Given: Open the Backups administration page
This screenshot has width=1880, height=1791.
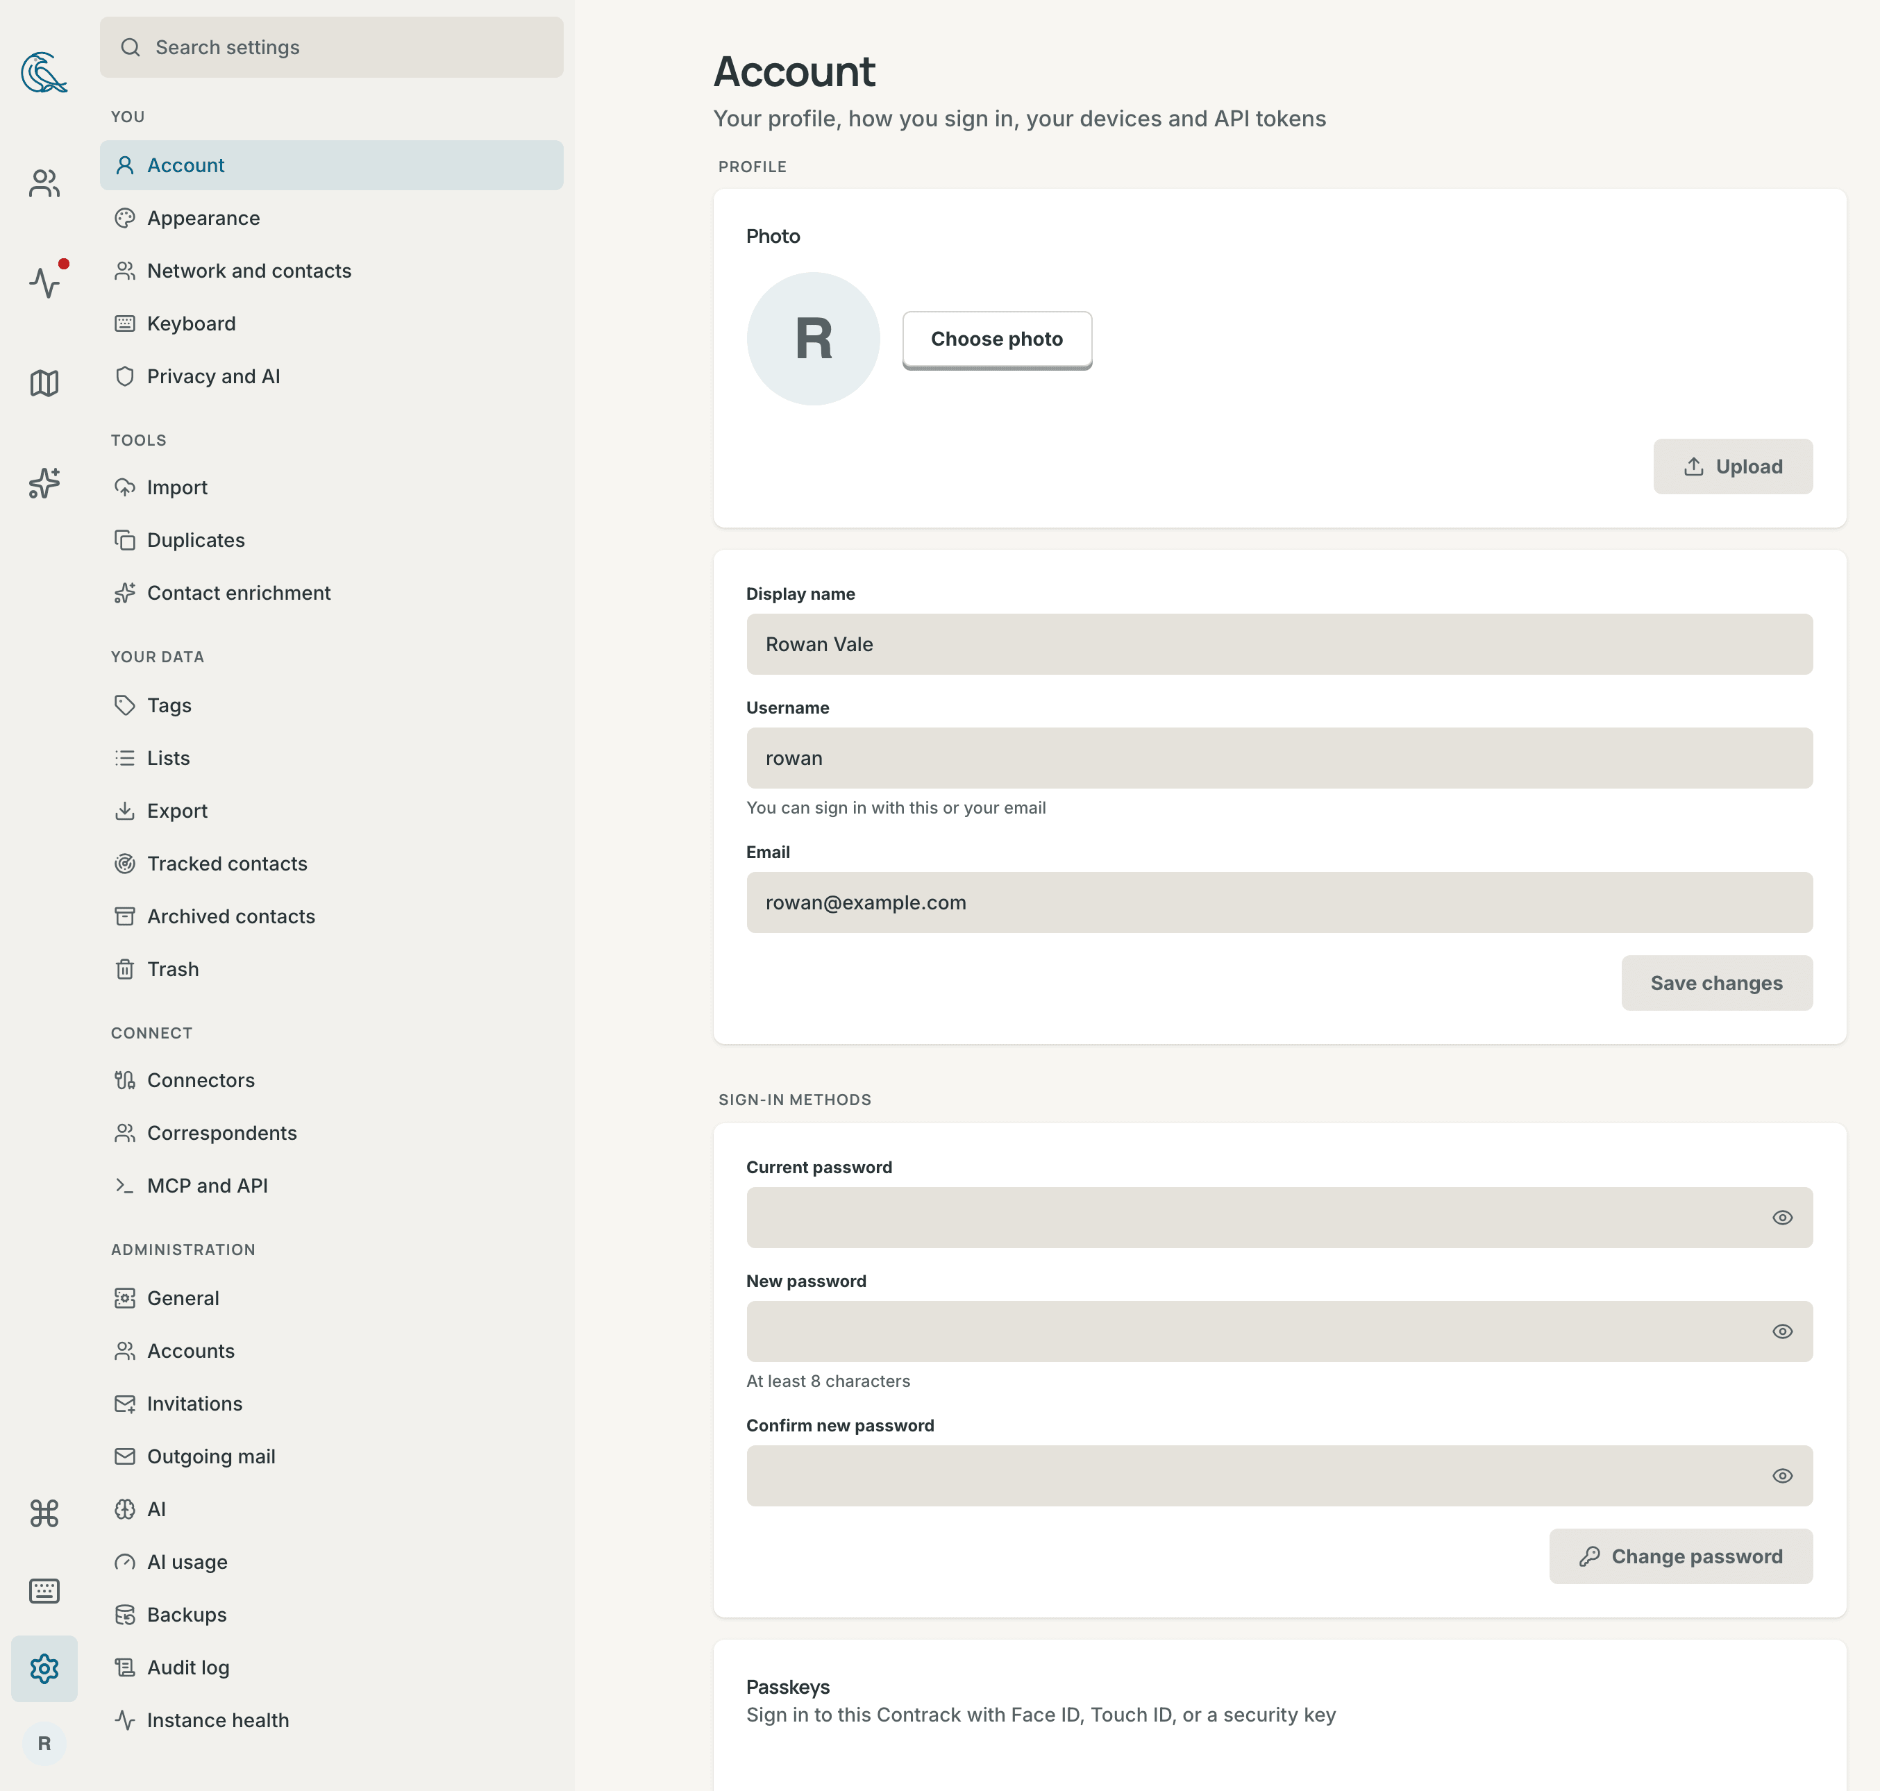Looking at the screenshot, I should 331,1615.
